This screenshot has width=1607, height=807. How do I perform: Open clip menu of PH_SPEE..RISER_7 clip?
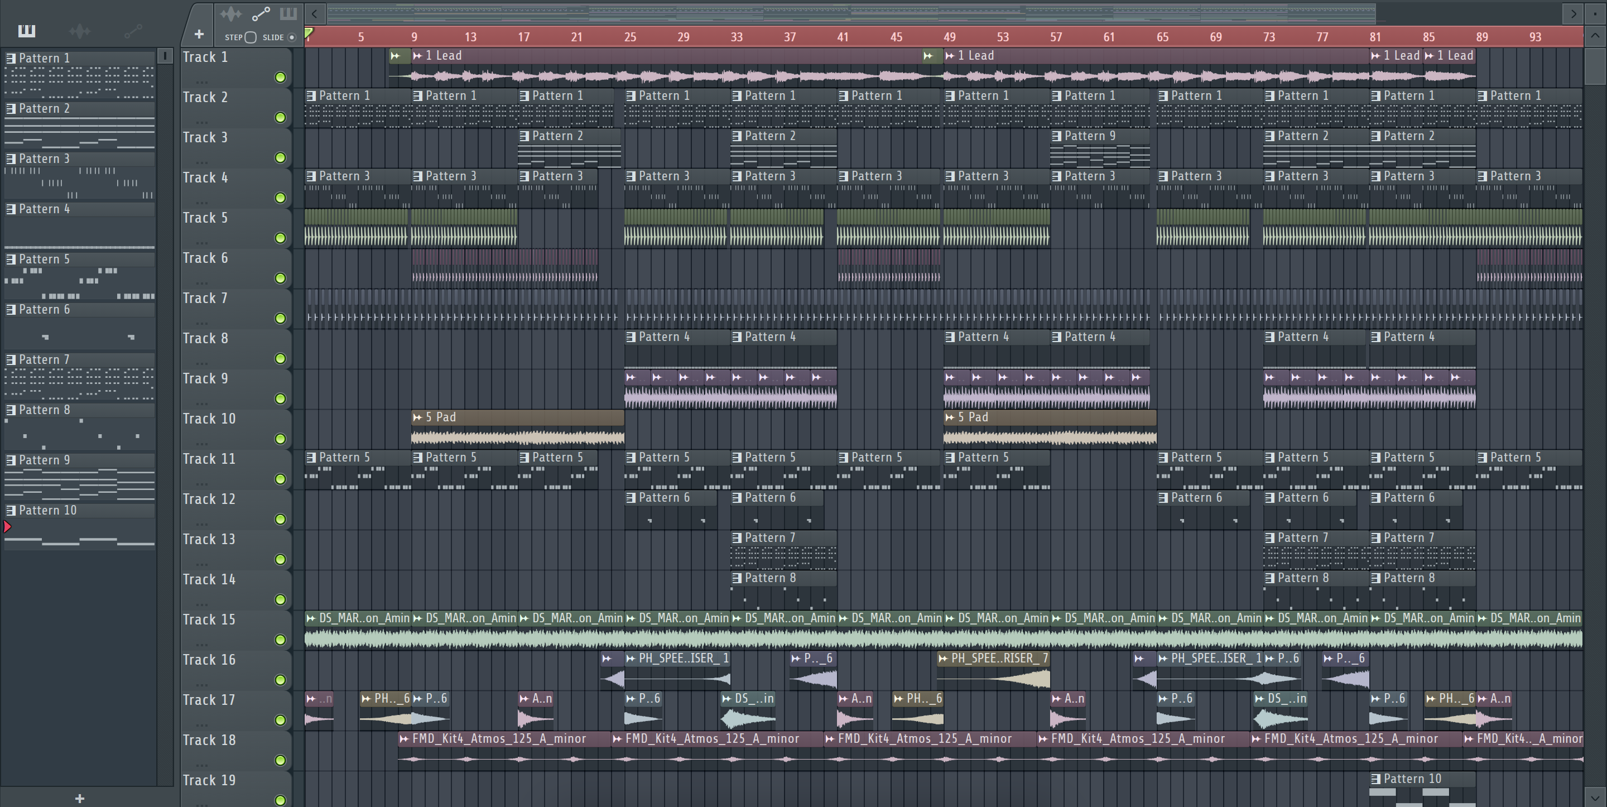click(943, 659)
